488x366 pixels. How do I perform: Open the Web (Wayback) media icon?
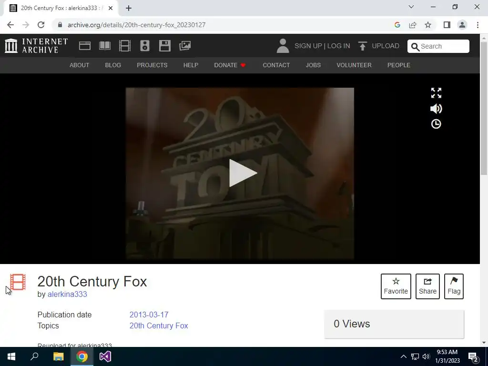pos(85,46)
